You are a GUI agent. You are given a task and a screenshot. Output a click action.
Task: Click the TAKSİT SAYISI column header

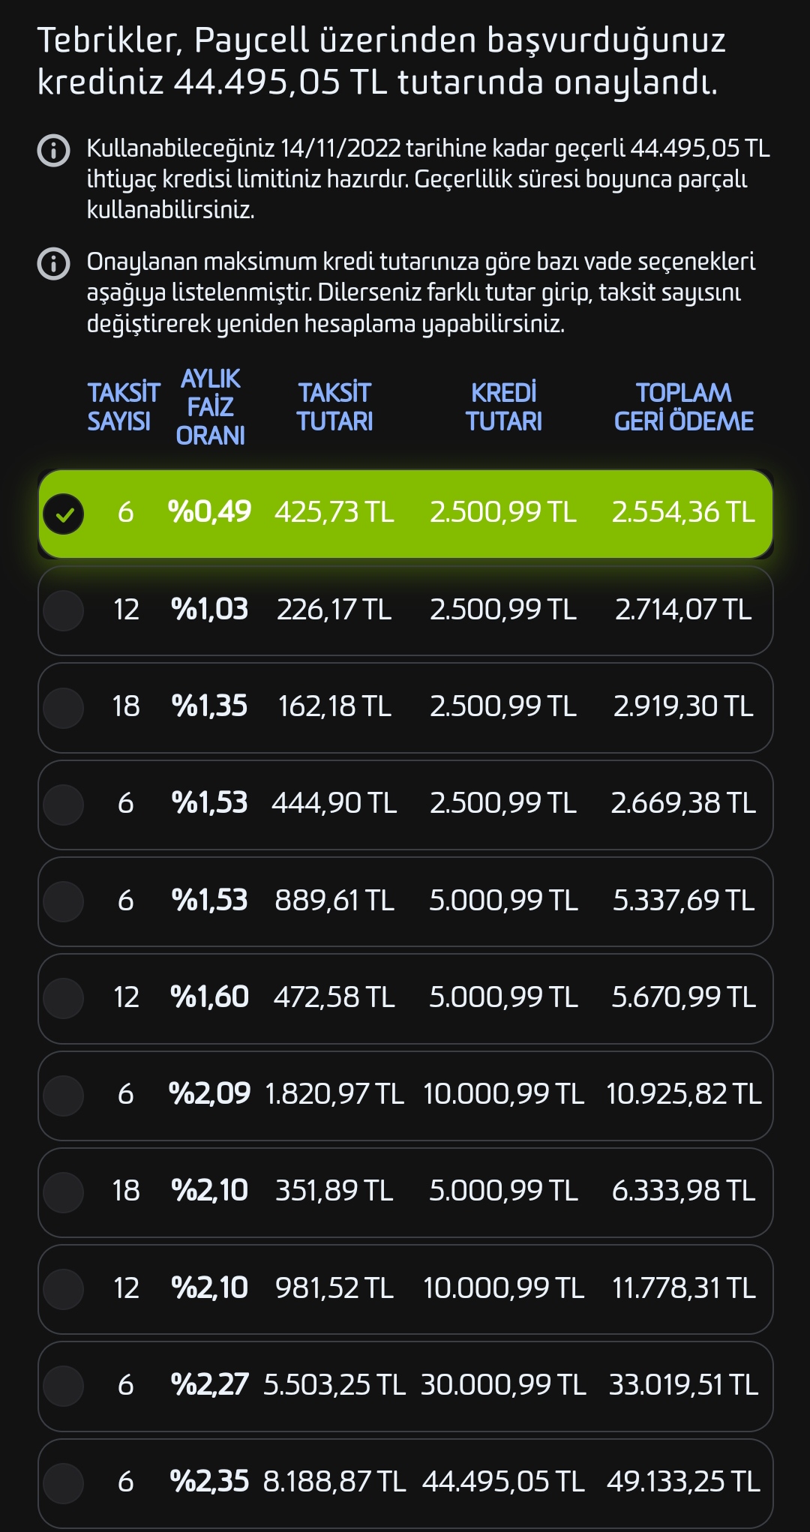point(123,407)
